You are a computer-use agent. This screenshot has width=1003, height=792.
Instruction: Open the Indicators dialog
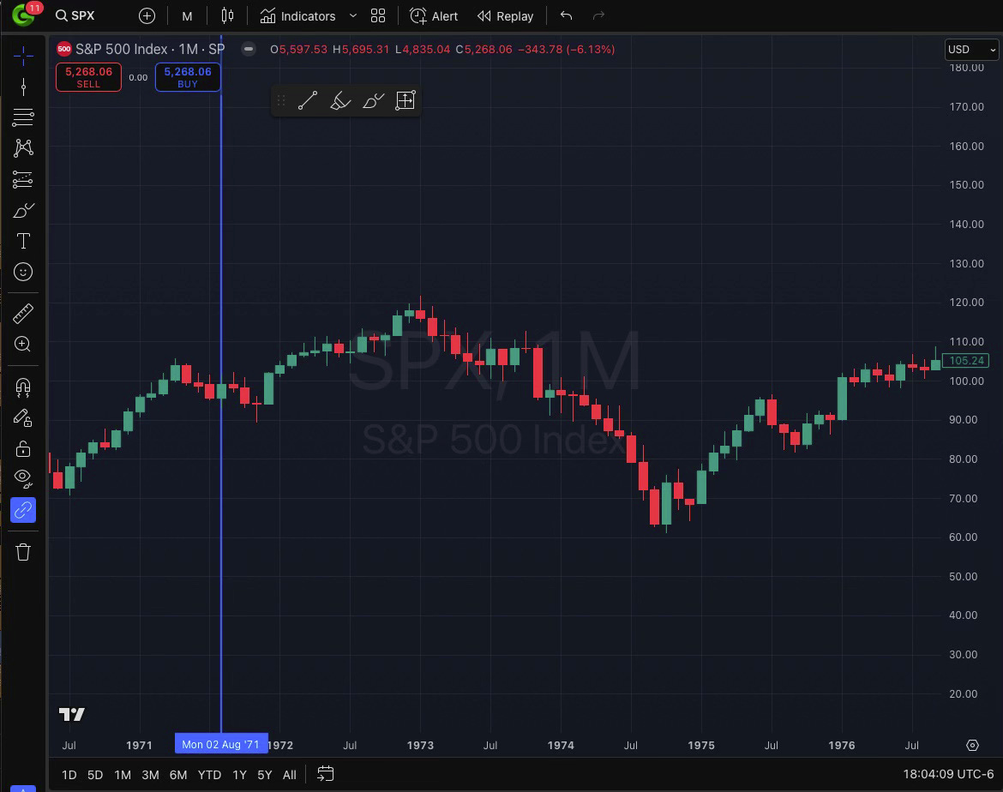click(297, 16)
